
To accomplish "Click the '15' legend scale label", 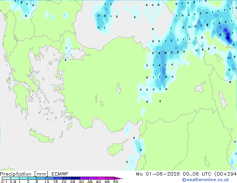I will [55, 182].
